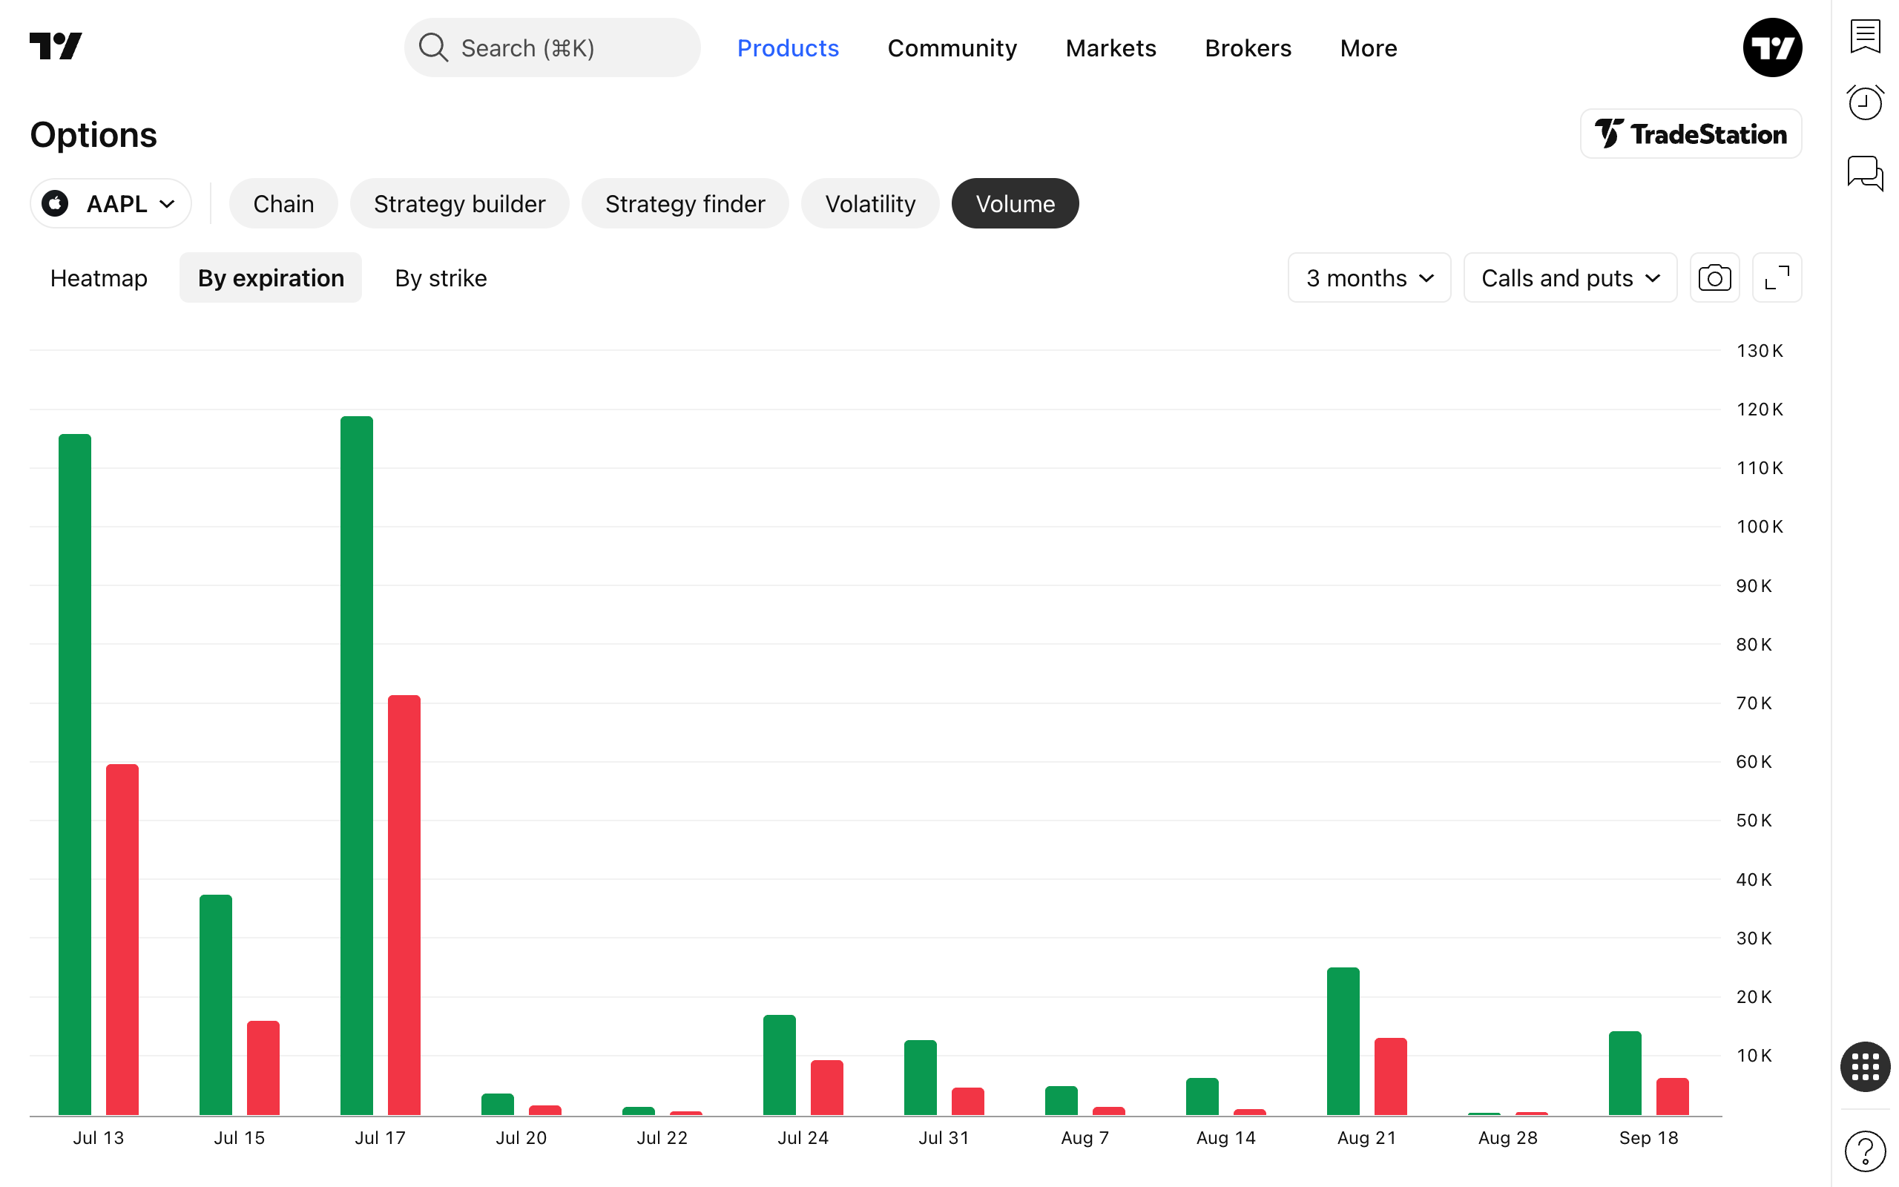Image resolution: width=1899 pixels, height=1187 pixels.
Task: Open the chats panel icon
Action: point(1864,173)
